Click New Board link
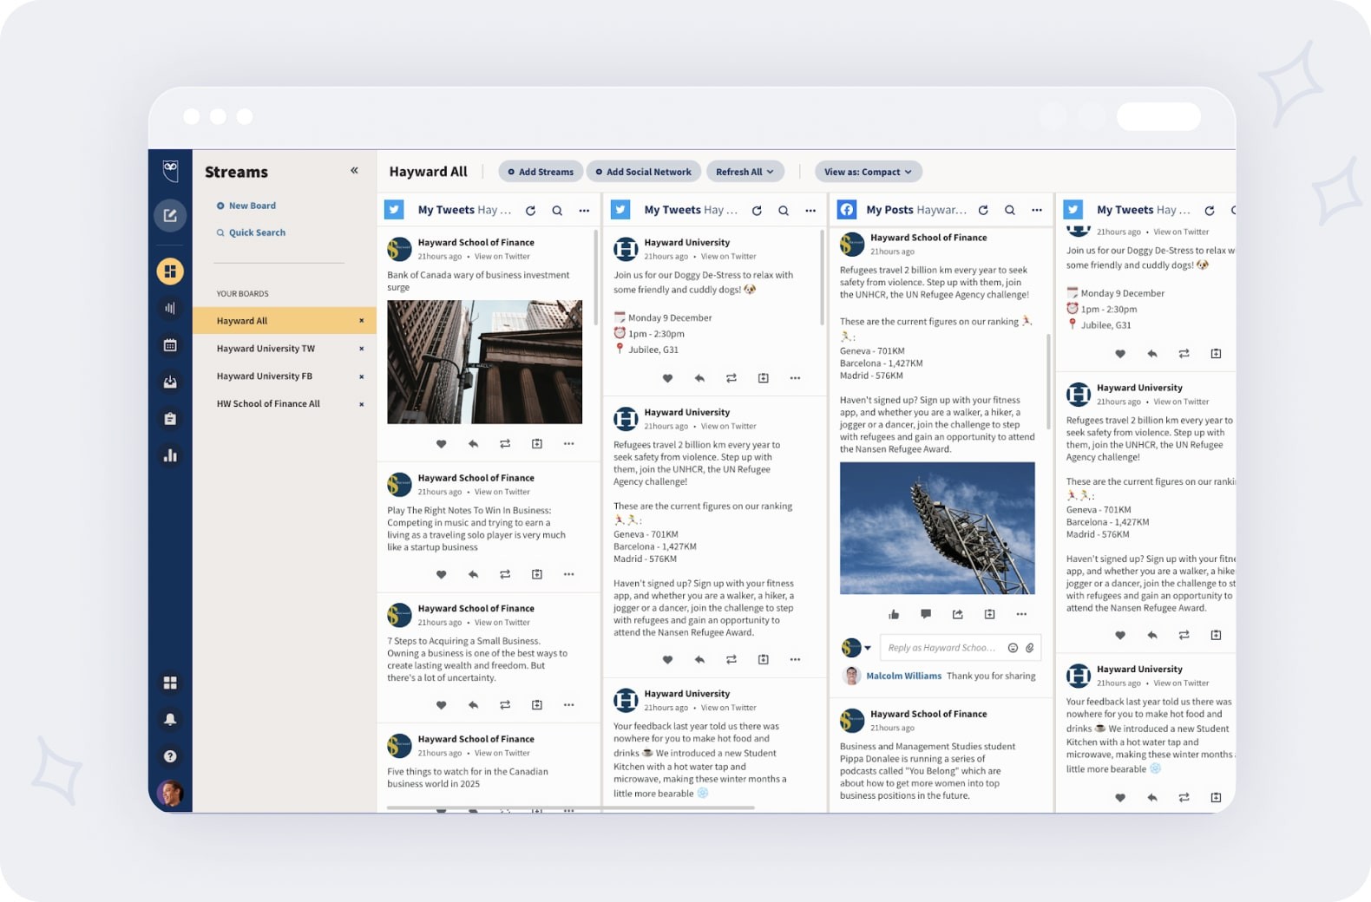This screenshot has width=1371, height=902. click(246, 206)
